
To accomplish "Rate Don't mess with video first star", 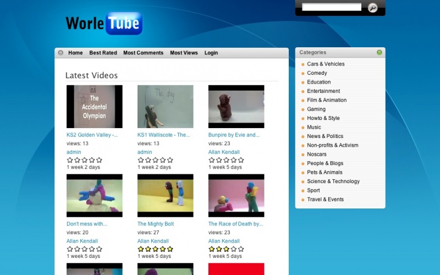I will point(70,249).
